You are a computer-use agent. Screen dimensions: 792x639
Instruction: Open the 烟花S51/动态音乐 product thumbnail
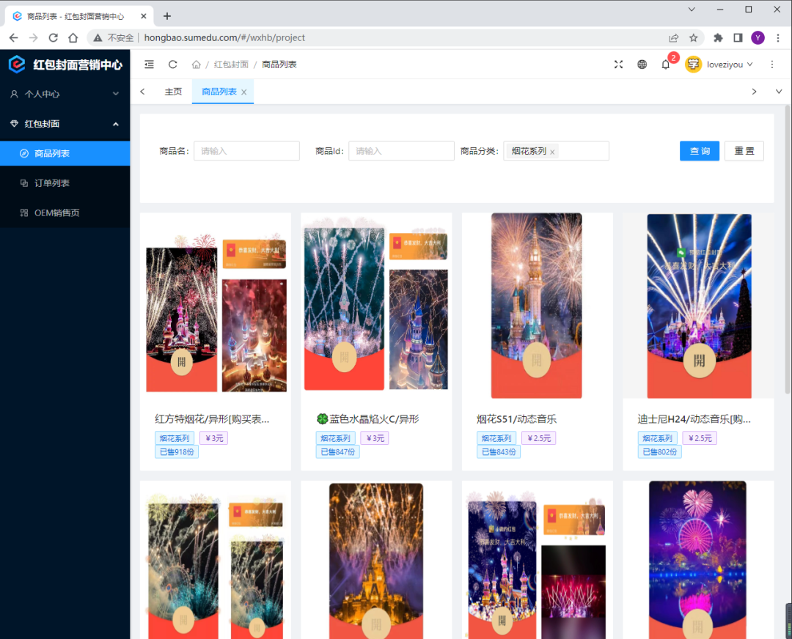(537, 306)
